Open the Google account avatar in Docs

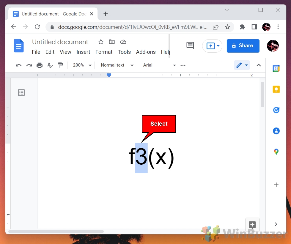273,46
